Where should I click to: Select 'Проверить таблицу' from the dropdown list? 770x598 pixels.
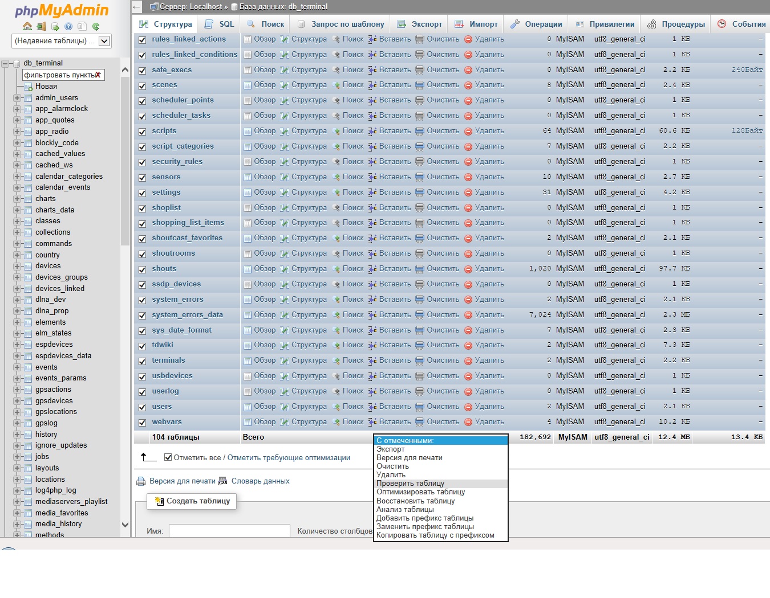(x=410, y=484)
